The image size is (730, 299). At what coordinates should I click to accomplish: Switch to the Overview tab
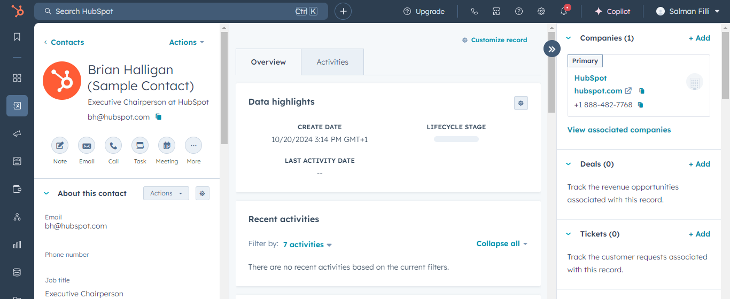coord(268,62)
